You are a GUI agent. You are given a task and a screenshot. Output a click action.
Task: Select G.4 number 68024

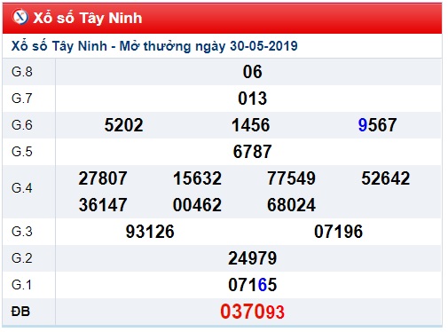coord(291,205)
